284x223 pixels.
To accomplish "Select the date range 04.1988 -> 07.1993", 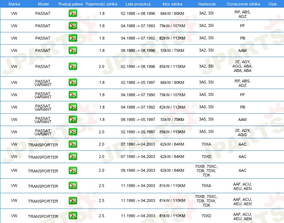I will (138, 26).
